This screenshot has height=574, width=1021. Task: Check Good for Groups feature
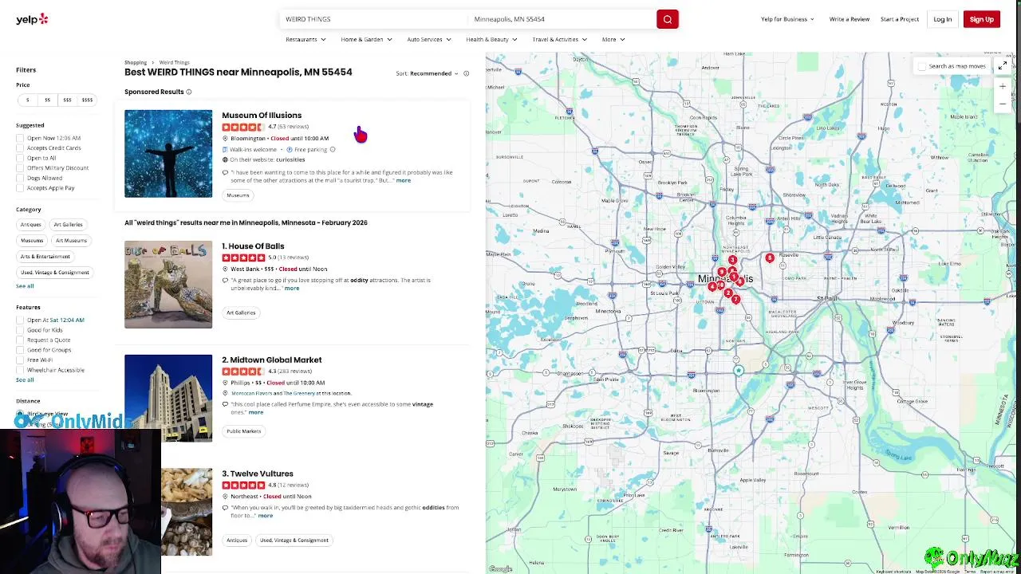pos(20,350)
